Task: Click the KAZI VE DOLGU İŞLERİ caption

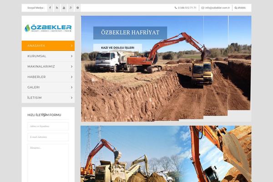Action: point(118,48)
